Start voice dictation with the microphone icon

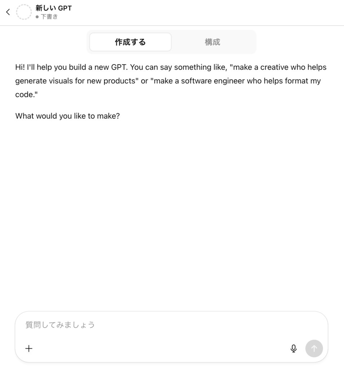[x=294, y=348]
